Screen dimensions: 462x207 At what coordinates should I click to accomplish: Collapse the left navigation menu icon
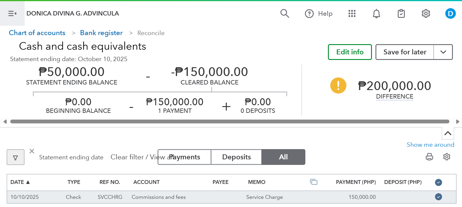12,13
